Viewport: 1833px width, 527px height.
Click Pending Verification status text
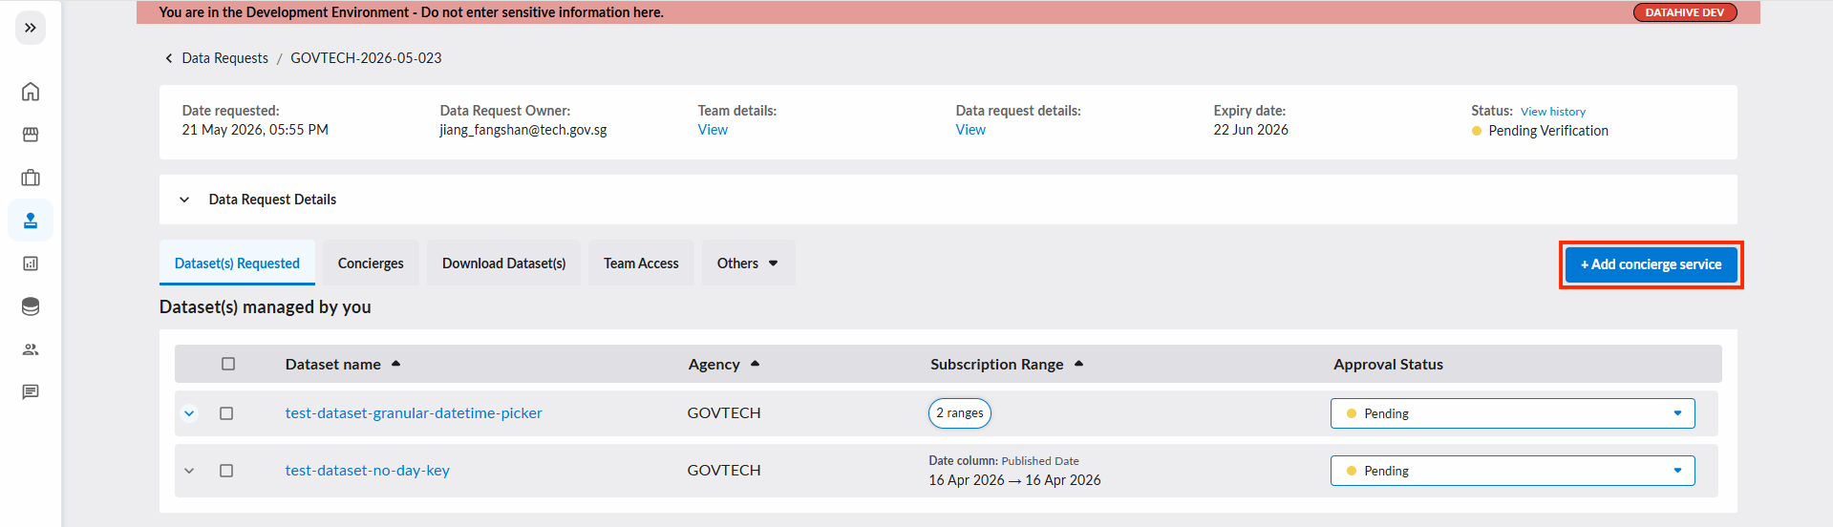point(1548,131)
